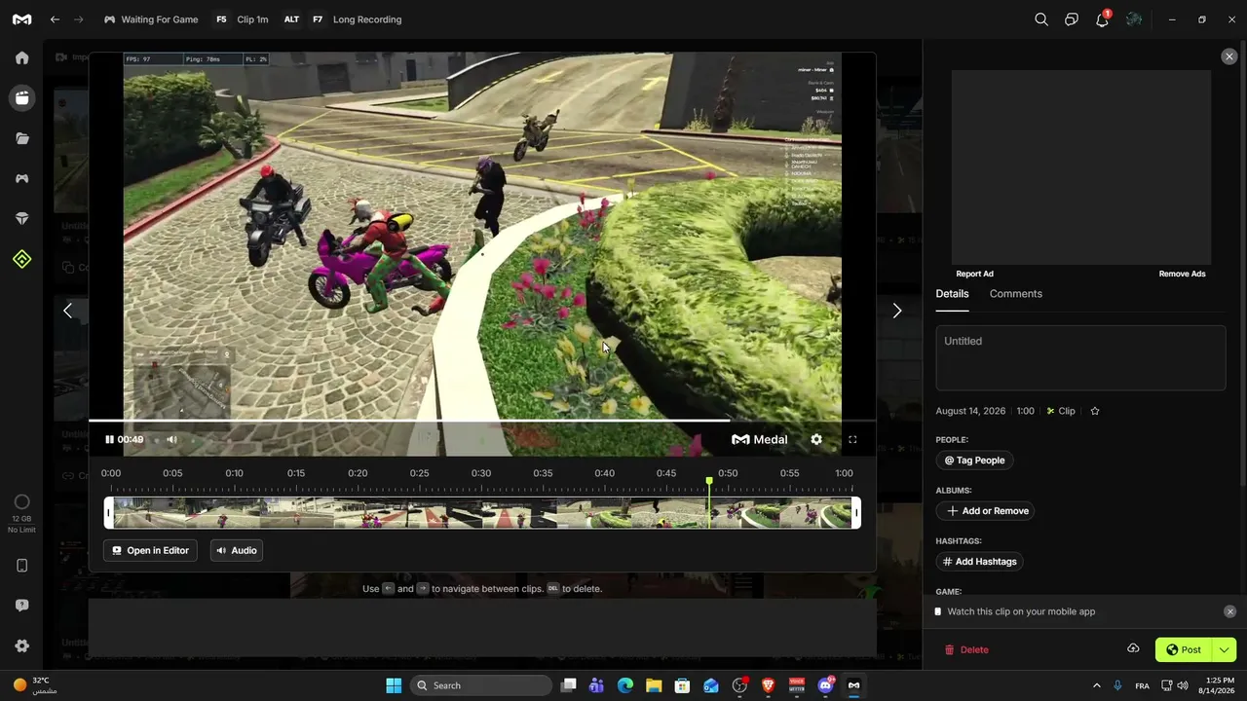Viewport: 1247px width, 701px height.
Task: Open search with the magnifier icon
Action: tap(1041, 19)
